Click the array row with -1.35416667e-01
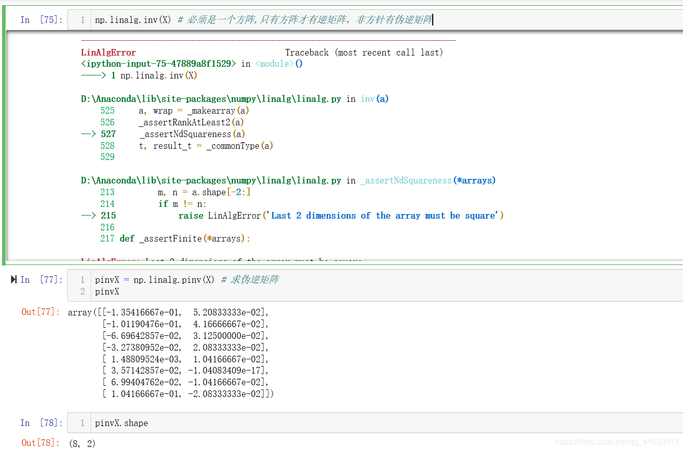The width and height of the screenshot is (683, 451). tap(185, 312)
